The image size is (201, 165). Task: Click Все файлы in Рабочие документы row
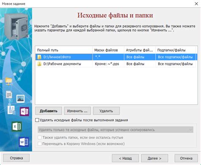[x=140, y=64]
